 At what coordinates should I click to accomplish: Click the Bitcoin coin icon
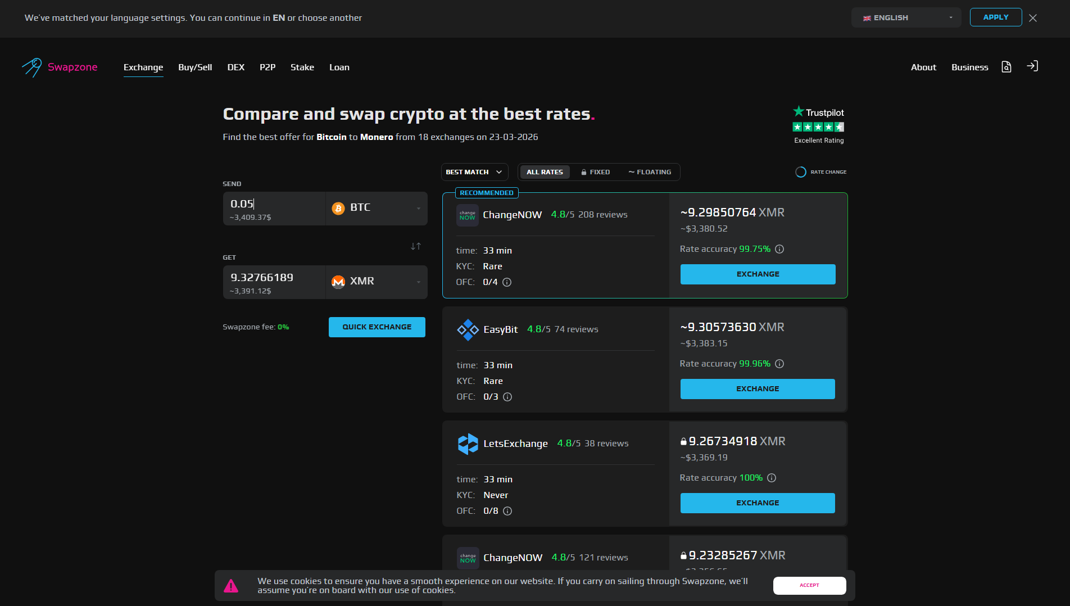338,208
